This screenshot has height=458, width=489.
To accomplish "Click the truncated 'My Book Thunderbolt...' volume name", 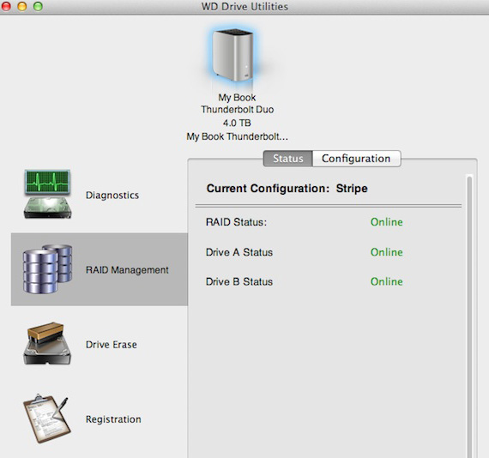I will (237, 136).
